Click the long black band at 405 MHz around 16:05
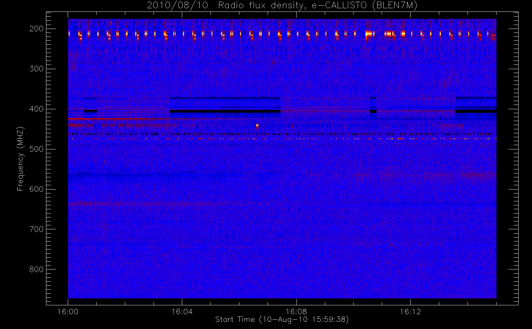Viewport: 532px width, 329px height. pos(225,111)
